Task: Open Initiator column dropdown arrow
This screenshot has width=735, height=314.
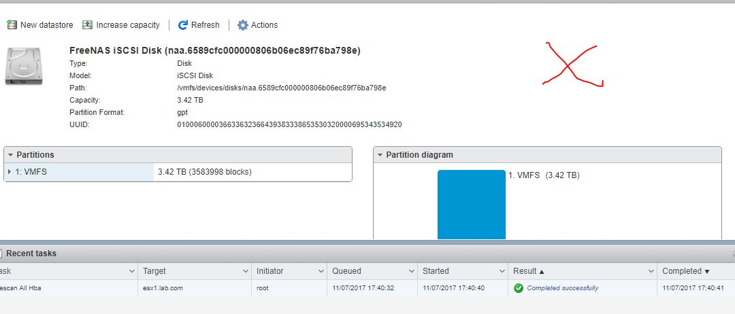Action: tap(321, 271)
